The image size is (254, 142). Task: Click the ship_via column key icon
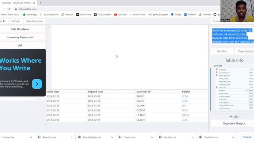coord(217,87)
